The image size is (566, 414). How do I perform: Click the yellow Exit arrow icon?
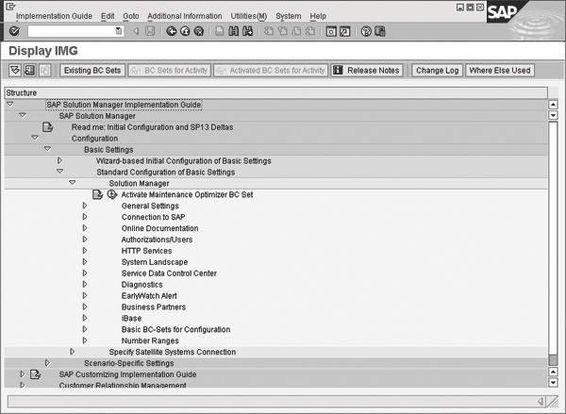click(185, 31)
